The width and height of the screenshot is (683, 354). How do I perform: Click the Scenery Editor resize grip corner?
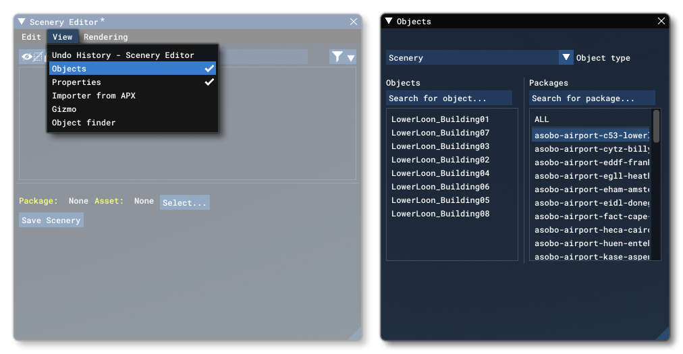coord(357,334)
